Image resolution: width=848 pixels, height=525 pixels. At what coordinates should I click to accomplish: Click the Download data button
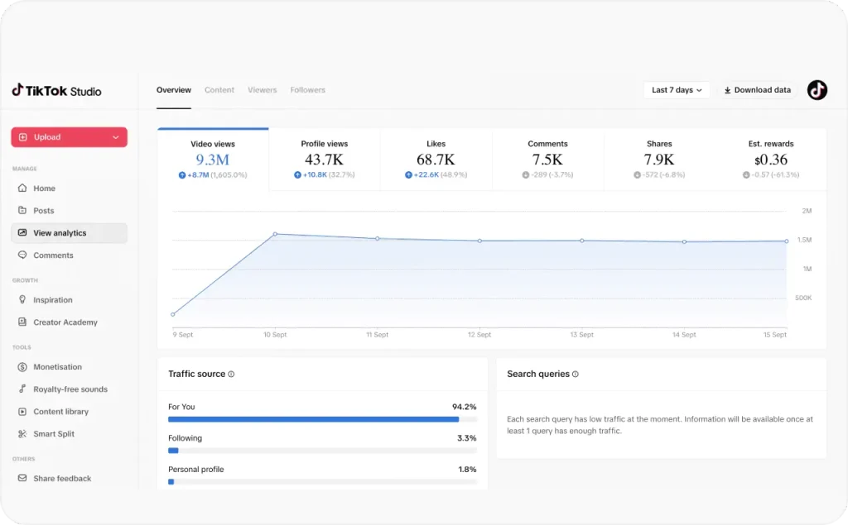pyautogui.click(x=757, y=90)
